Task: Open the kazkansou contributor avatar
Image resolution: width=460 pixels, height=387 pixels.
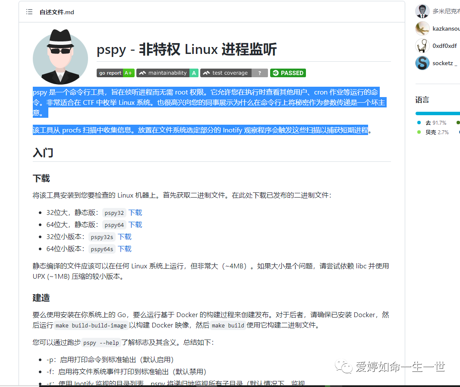Action: point(422,28)
